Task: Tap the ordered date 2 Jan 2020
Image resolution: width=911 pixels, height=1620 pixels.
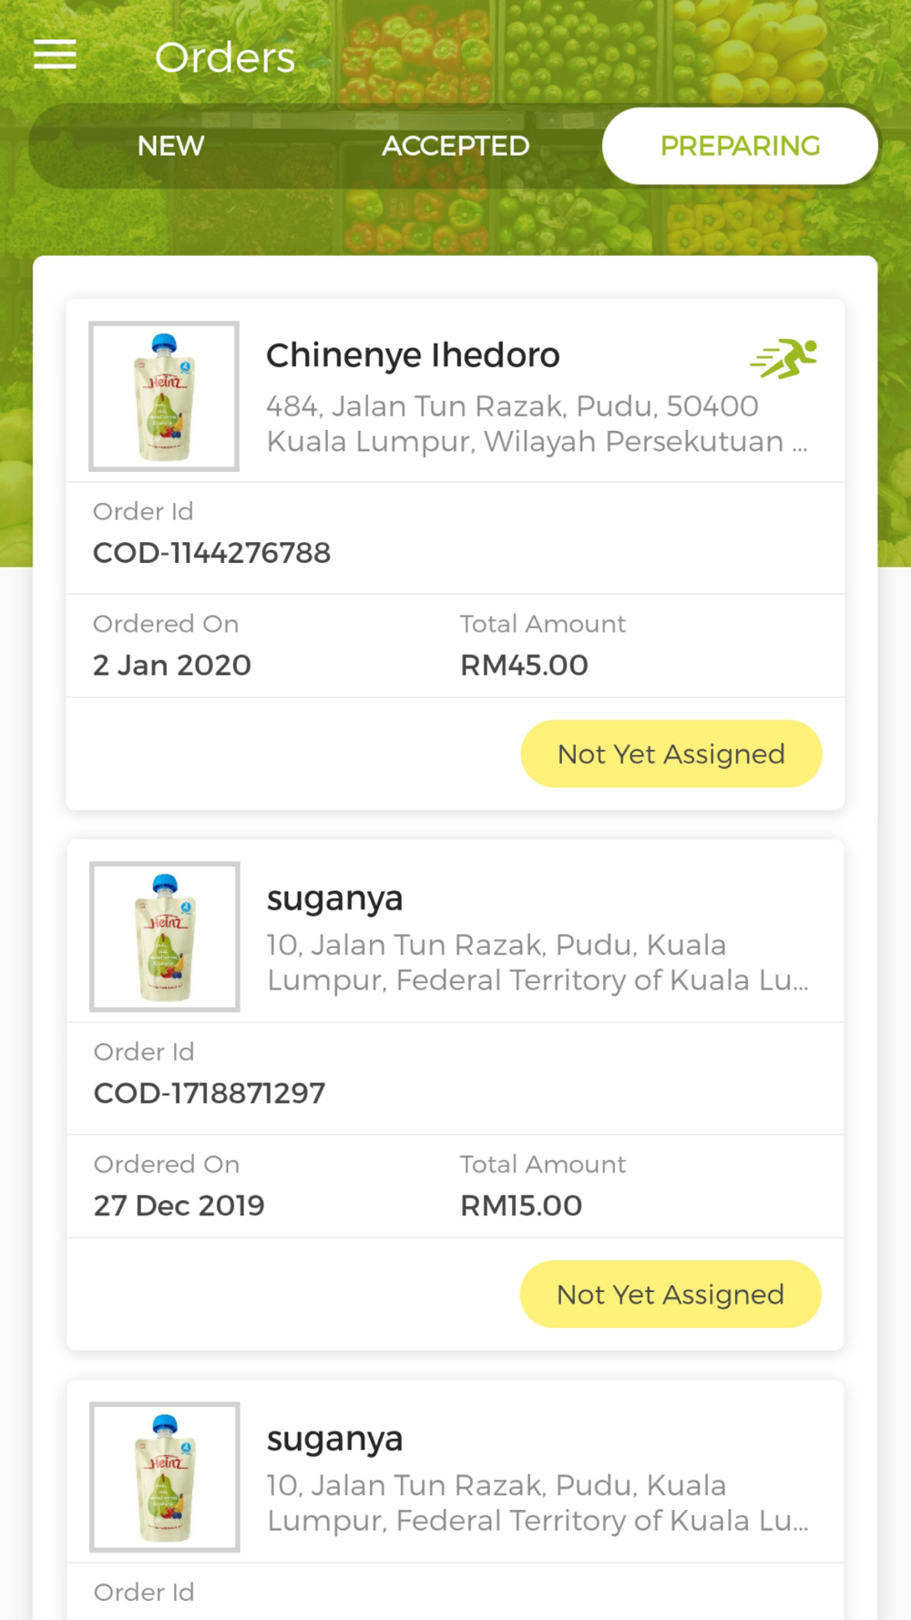Action: point(172,665)
